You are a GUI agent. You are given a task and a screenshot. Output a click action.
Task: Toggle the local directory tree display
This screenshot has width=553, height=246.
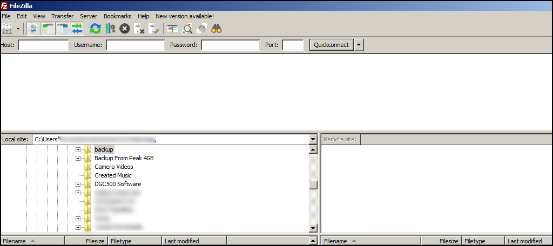pos(48,29)
